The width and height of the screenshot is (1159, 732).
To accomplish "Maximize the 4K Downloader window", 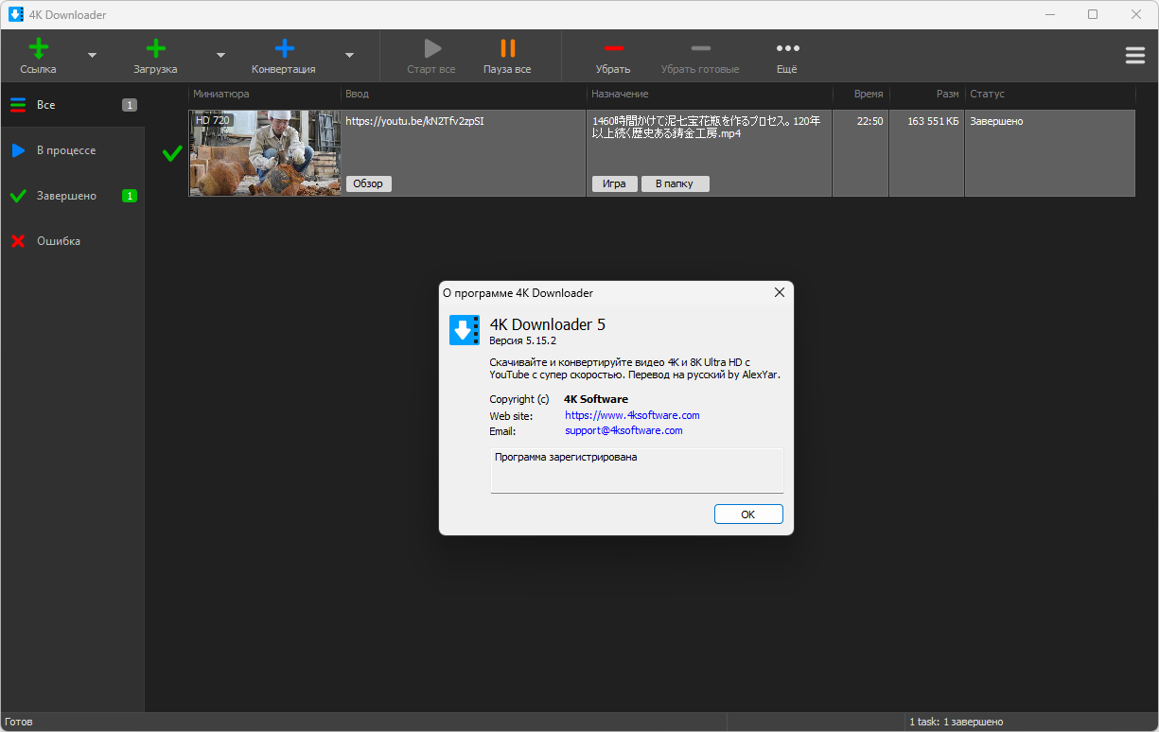I will [x=1093, y=14].
